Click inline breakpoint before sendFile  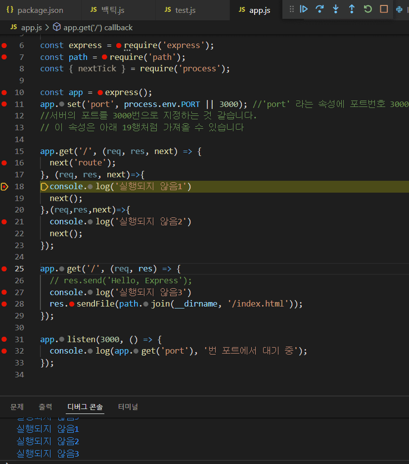coord(72,304)
